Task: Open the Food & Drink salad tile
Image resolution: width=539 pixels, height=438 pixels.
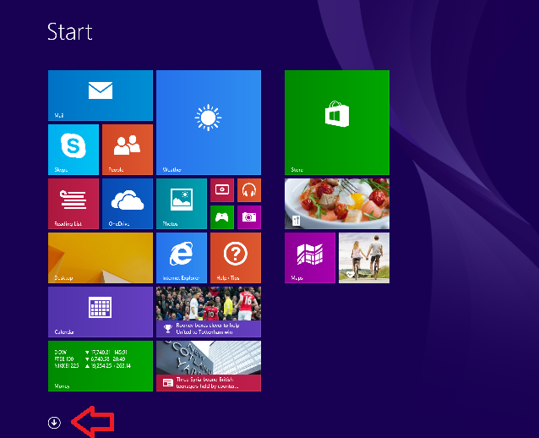Action: click(337, 204)
